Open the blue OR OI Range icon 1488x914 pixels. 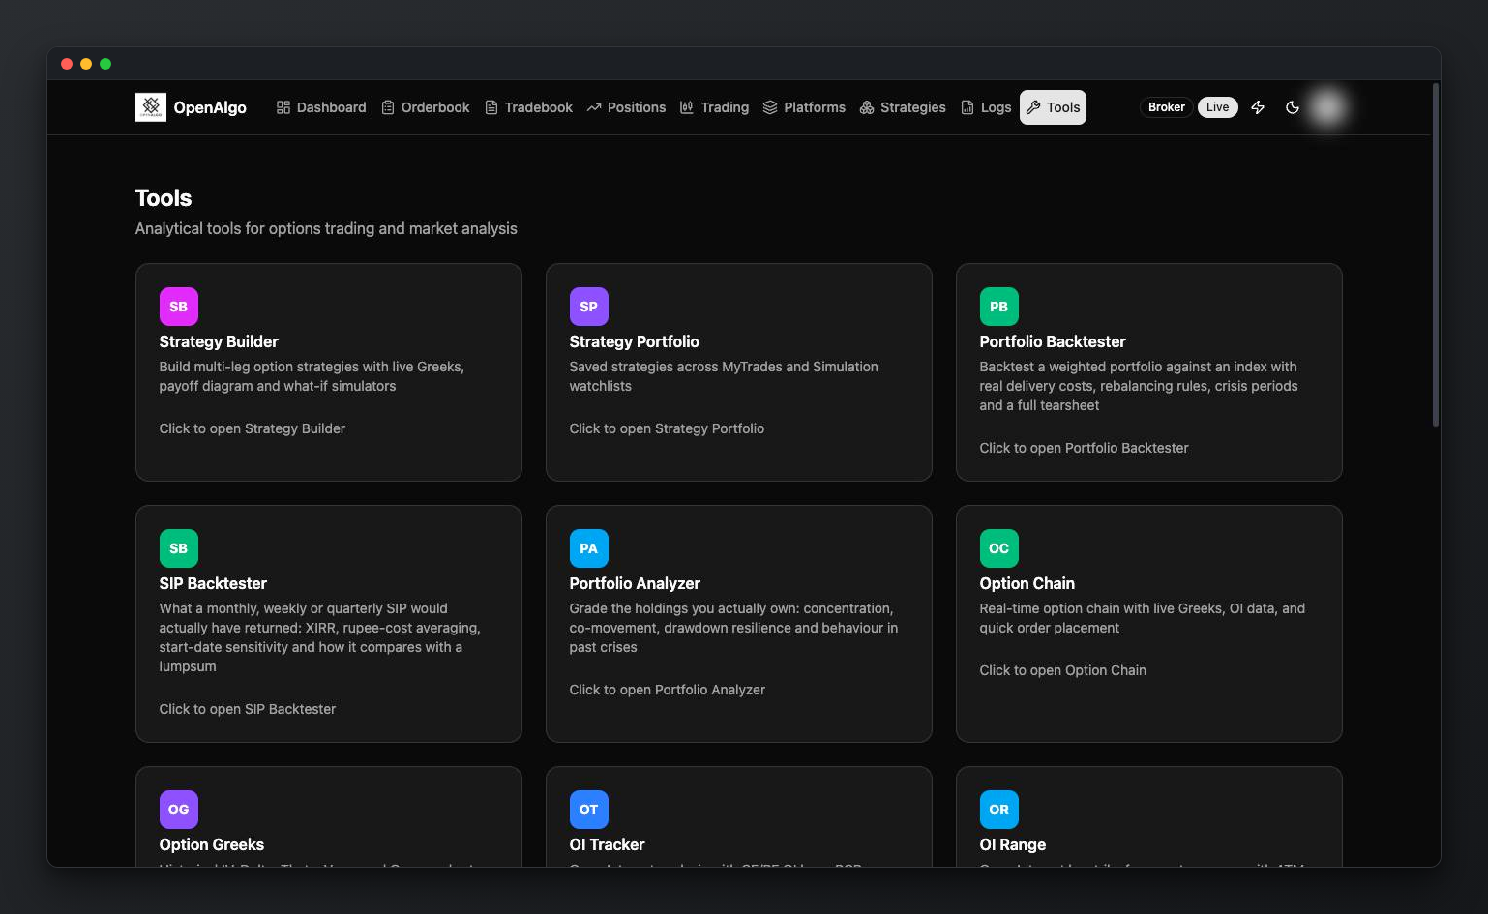(x=999, y=810)
